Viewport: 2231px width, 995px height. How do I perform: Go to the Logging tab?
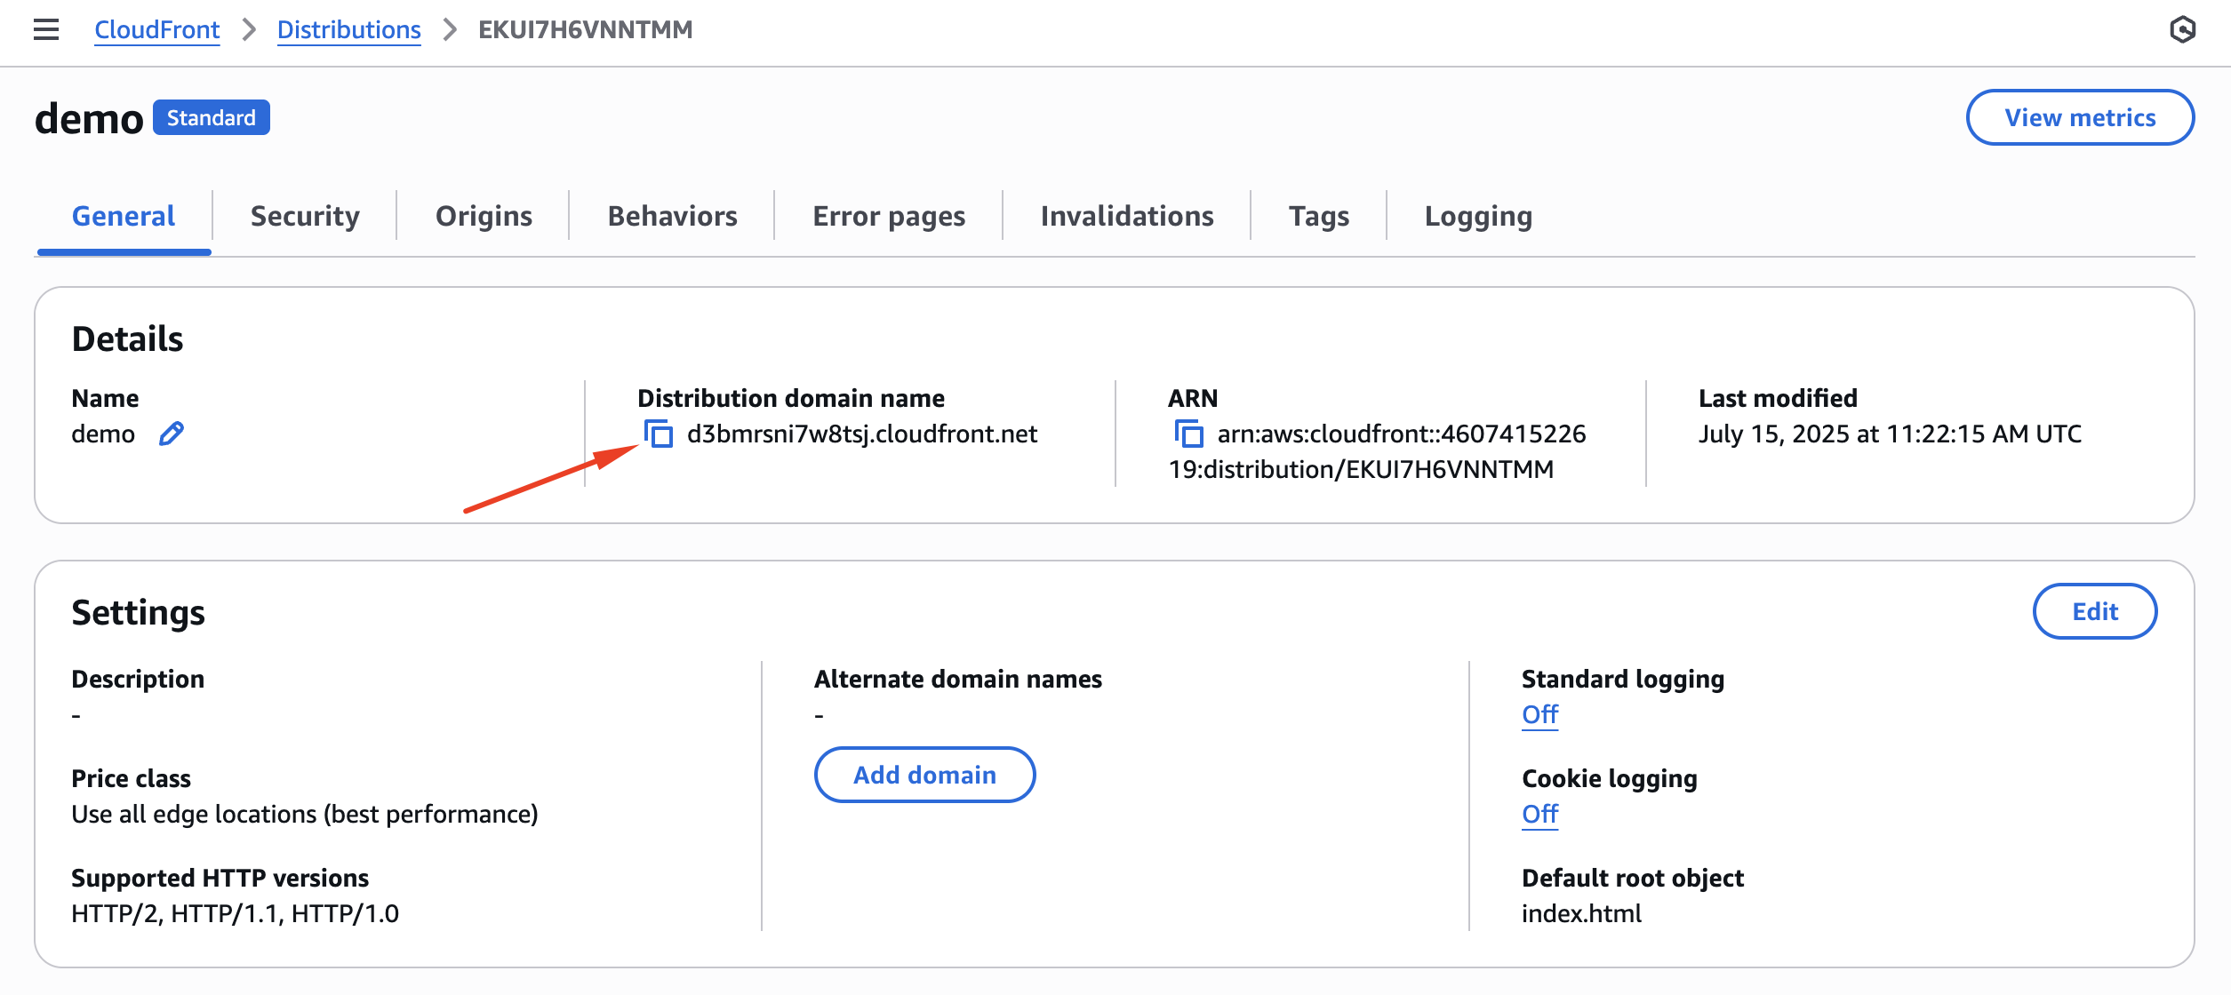point(1478,216)
